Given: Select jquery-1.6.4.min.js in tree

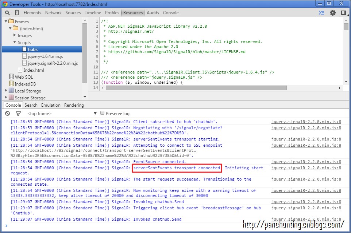Looking at the screenshot, I should (45, 56).
